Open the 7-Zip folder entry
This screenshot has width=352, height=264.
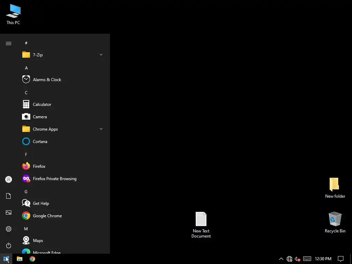(63, 55)
